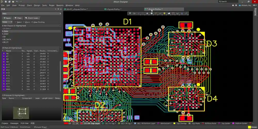This screenshot has height=129, width=258.
Task: Toggle the checkbox for net A15
Action: (4, 78)
